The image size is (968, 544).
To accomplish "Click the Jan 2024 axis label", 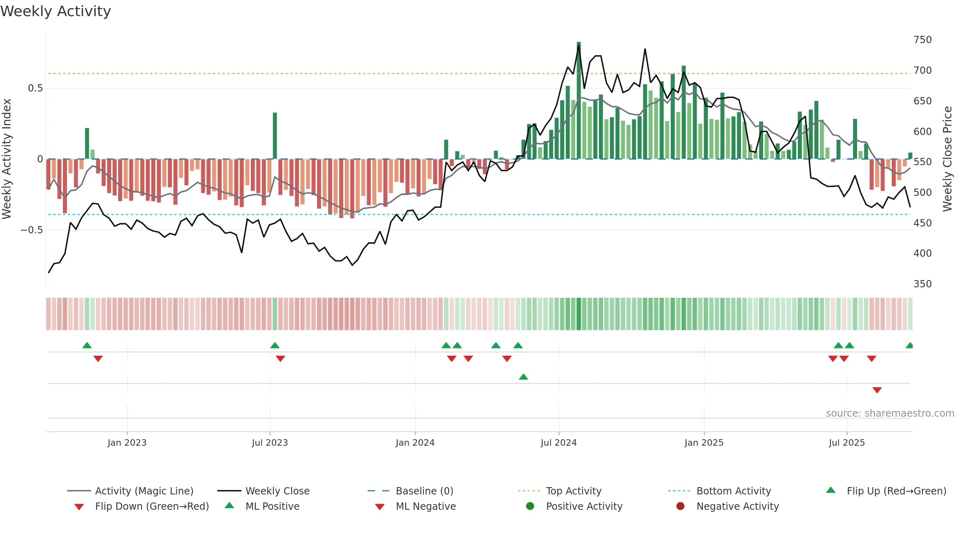I will pyautogui.click(x=415, y=443).
